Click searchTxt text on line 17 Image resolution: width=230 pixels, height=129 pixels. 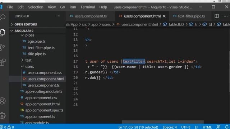pyautogui.click(x=157, y=61)
